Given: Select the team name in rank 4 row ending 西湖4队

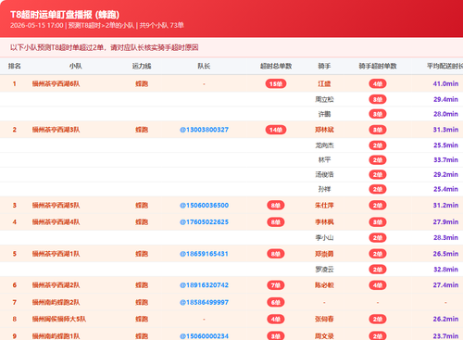Looking at the screenshot, I should pyautogui.click(x=56, y=222).
